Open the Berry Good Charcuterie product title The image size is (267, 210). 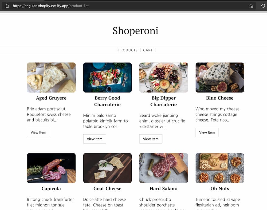pyautogui.click(x=107, y=101)
